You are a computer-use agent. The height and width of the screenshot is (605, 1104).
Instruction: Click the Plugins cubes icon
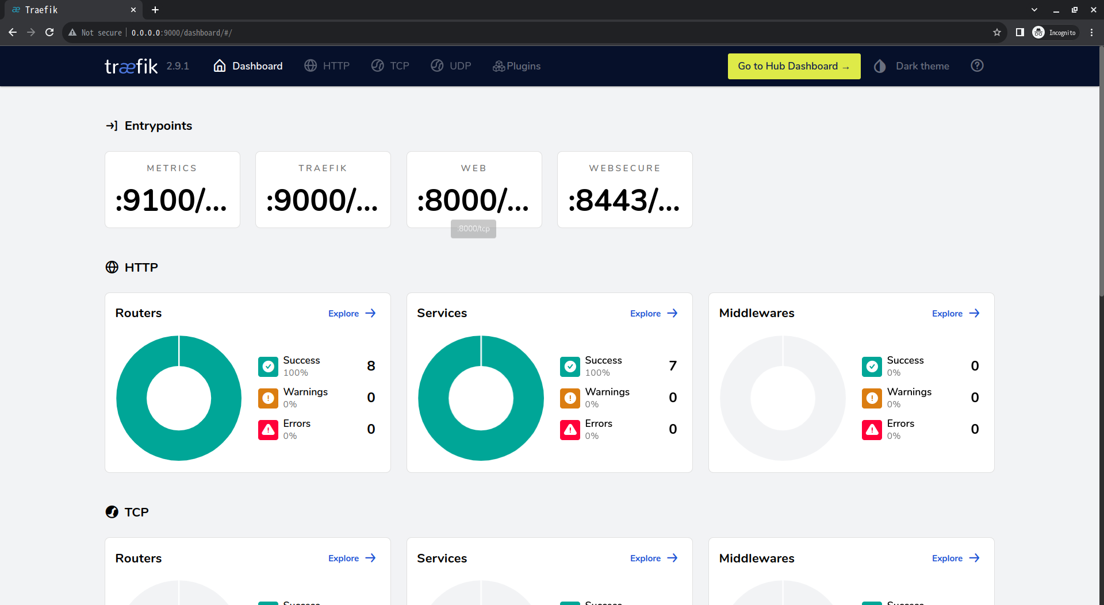499,67
